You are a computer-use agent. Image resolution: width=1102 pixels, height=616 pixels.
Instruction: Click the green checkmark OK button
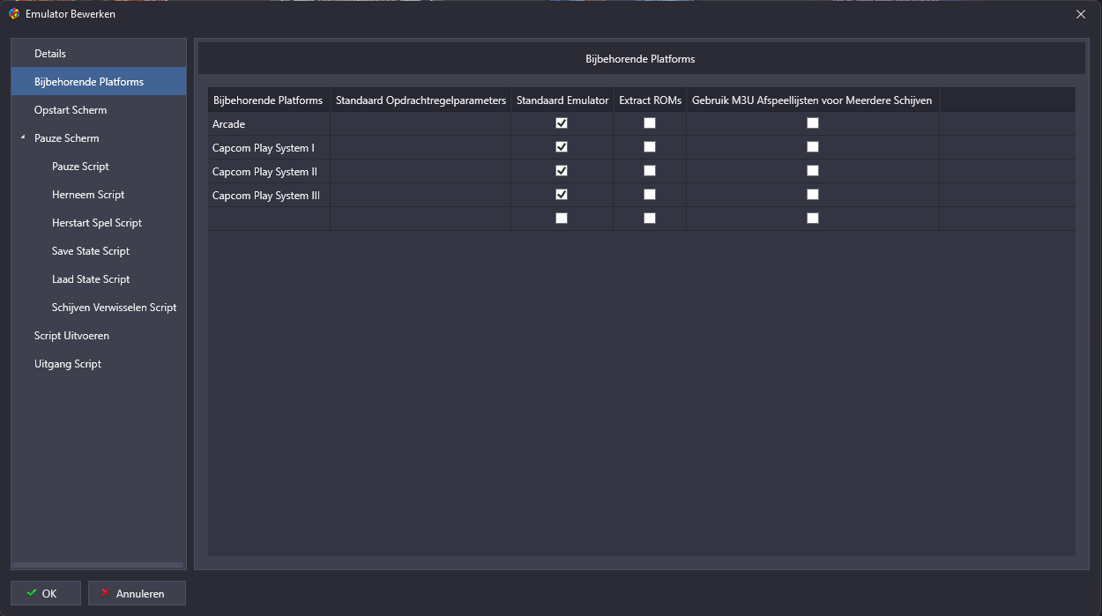(x=46, y=593)
